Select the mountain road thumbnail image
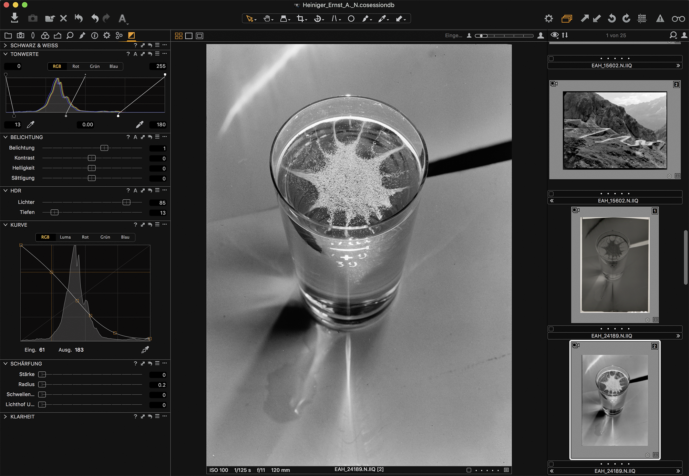Screen dimensions: 689x476 [615, 130]
